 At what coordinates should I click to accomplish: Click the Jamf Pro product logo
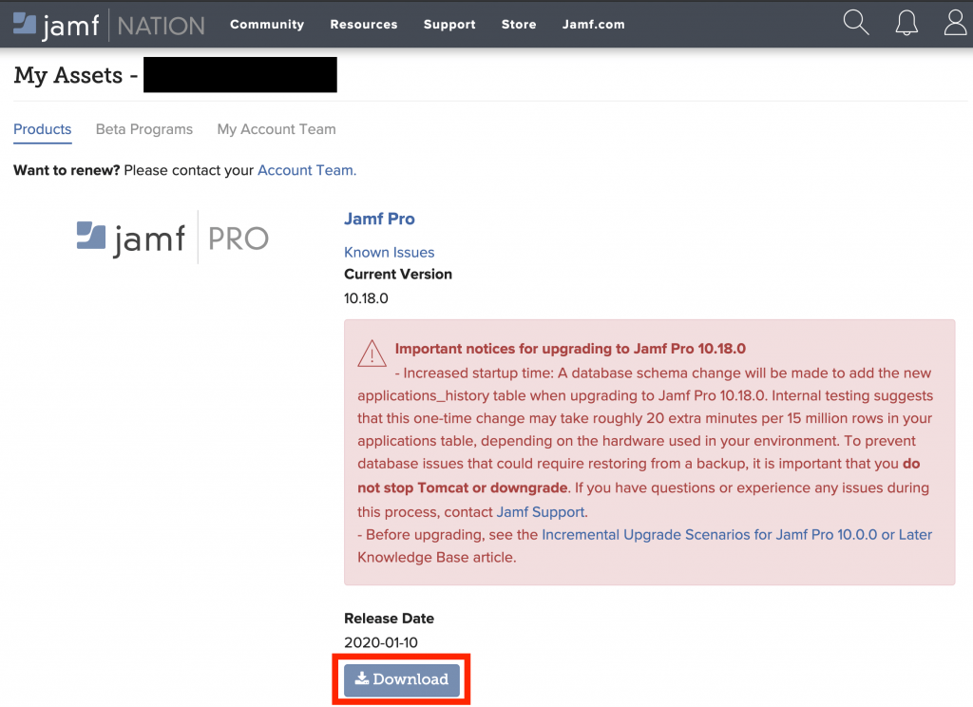[173, 238]
